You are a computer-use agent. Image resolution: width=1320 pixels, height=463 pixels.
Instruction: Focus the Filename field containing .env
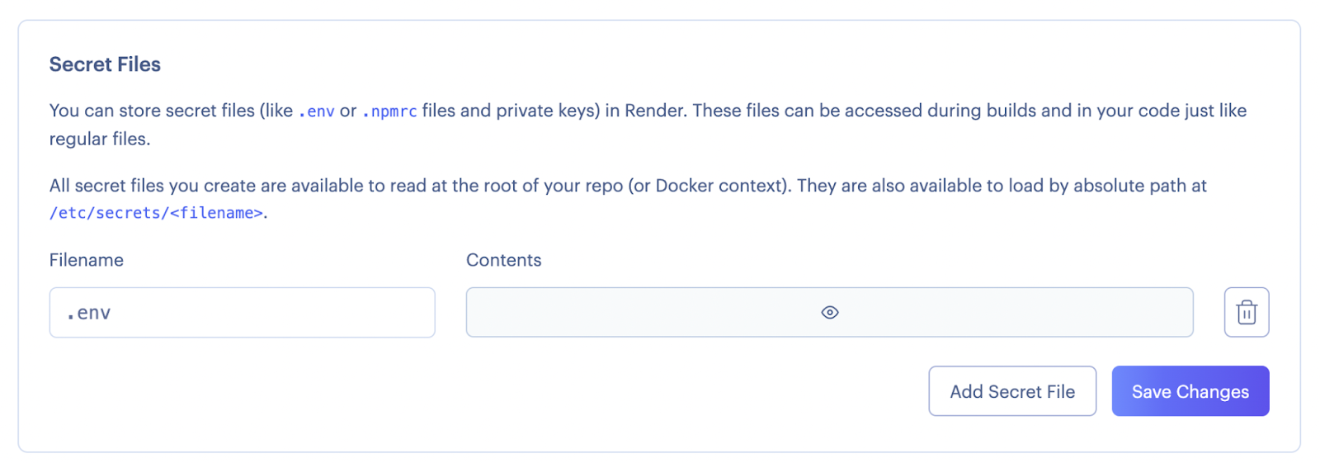coord(242,312)
